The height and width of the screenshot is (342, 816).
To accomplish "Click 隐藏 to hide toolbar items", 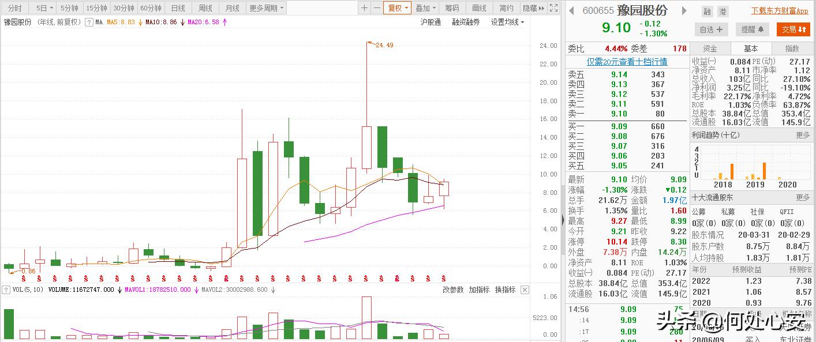I will [x=529, y=8].
